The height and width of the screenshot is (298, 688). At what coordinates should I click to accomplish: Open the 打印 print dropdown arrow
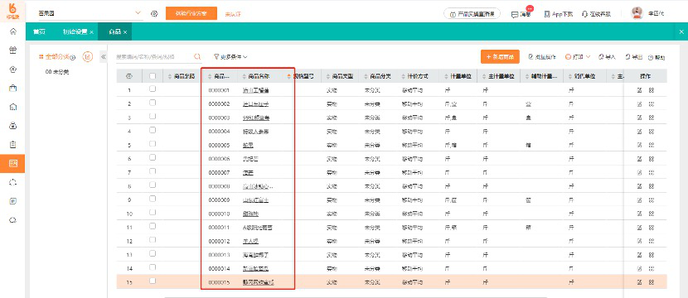[588, 57]
